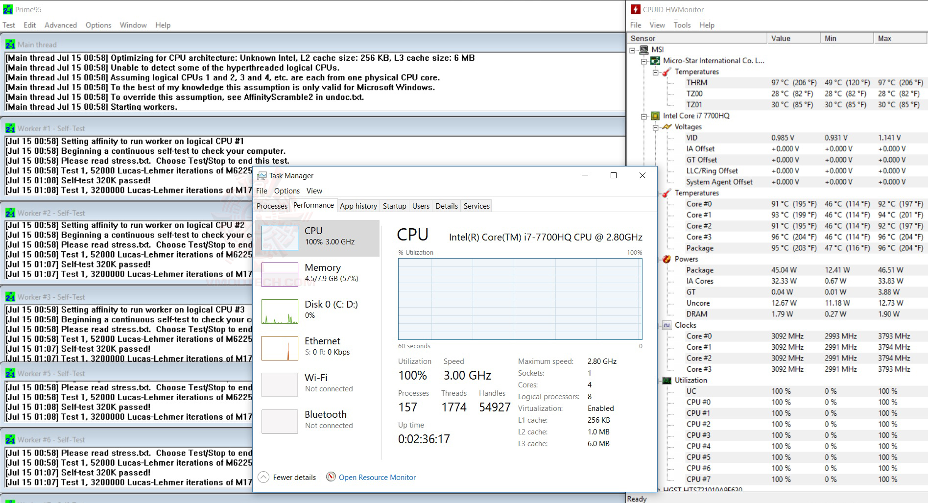Open Resource Monitor from Task Manager
Image resolution: width=928 pixels, height=503 pixels.
(371, 478)
